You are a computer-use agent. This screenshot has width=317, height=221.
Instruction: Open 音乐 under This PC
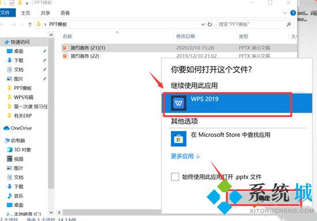[x=18, y=196]
